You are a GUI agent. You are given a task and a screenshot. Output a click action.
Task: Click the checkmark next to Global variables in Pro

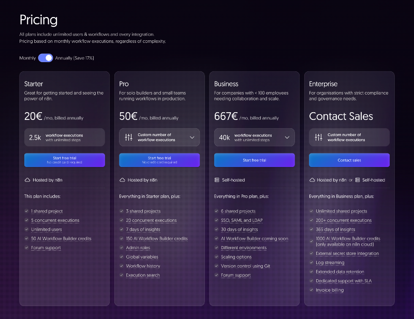(122, 256)
